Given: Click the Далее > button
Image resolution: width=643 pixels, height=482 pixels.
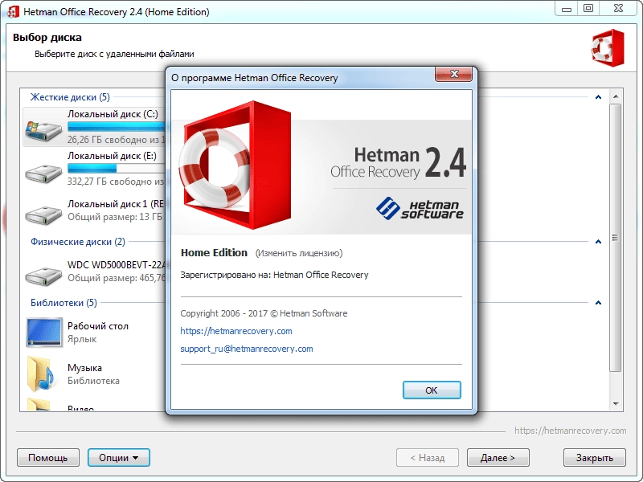Looking at the screenshot, I should (x=498, y=457).
